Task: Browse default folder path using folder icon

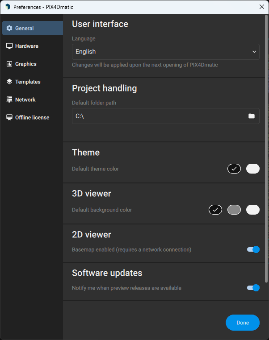Action: [x=252, y=116]
